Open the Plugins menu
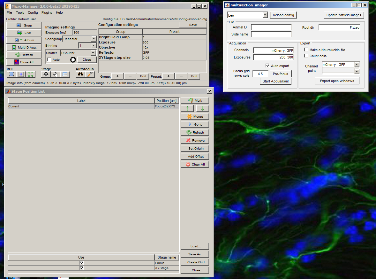Screen dimensions: 376x279 click(47, 12)
